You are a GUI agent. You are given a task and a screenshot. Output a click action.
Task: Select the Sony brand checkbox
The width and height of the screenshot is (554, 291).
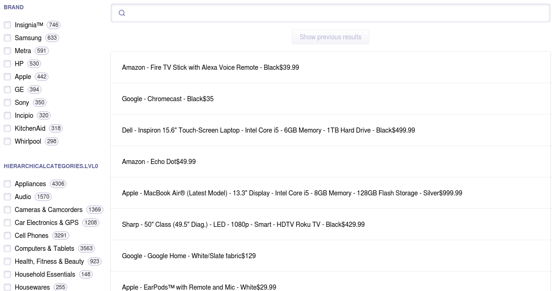pos(7,103)
